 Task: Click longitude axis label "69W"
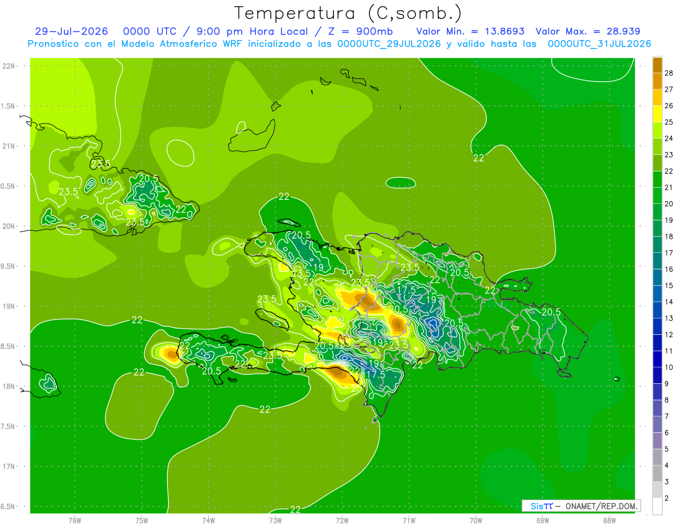pos(543,520)
